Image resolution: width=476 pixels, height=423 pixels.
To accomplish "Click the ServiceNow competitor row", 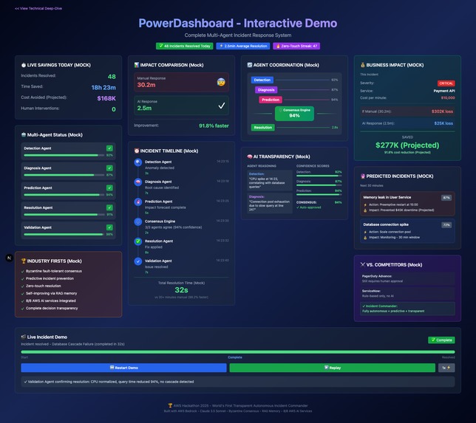I will click(x=407, y=293).
